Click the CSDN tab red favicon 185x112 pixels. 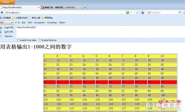43,7
